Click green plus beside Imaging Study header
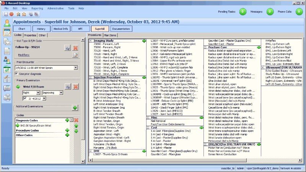 point(144,41)
